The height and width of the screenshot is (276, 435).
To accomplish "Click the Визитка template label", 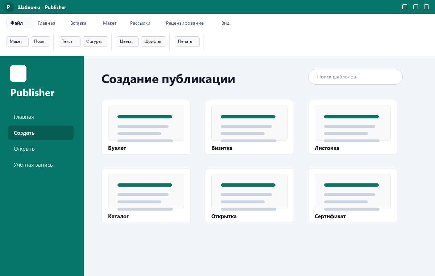I will click(x=222, y=148).
